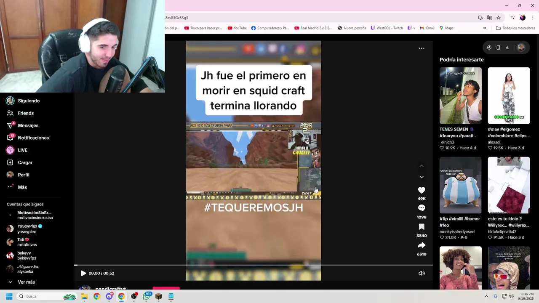Open Maps bookmark
Screen dimensions: 539x303
coord(446,28)
